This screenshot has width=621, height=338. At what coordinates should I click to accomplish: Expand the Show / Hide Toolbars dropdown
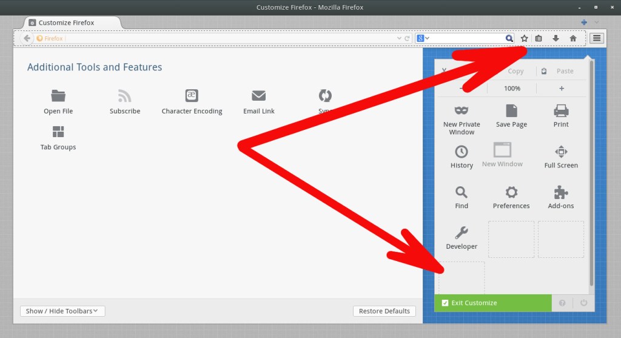62,311
